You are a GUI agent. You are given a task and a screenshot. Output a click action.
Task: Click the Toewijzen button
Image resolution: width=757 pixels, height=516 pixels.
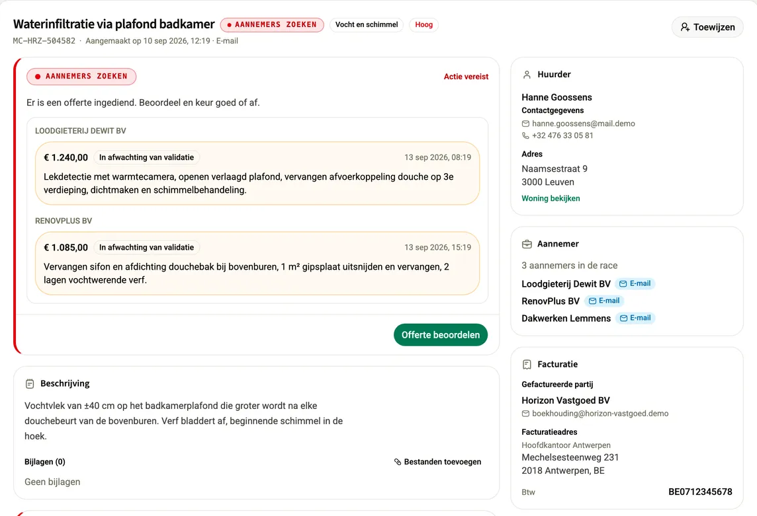click(707, 27)
